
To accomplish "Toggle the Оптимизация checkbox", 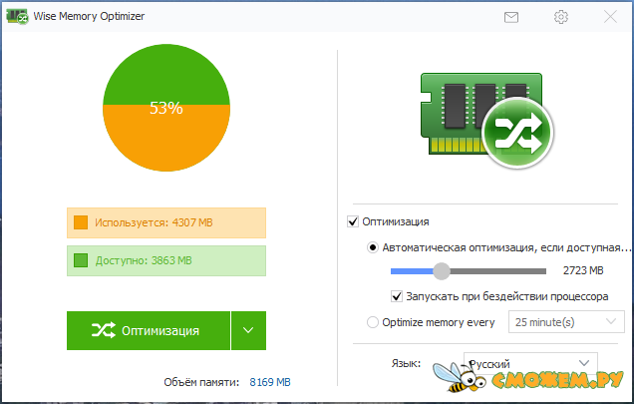I will (x=353, y=221).
